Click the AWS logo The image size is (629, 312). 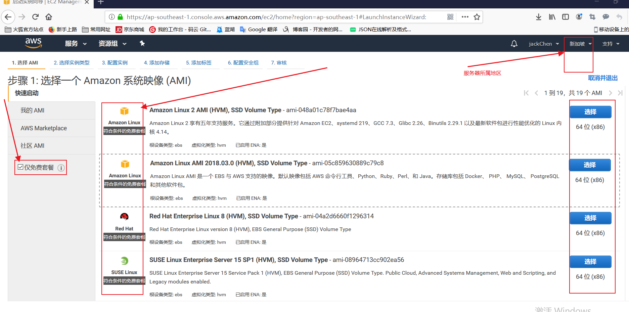33,43
